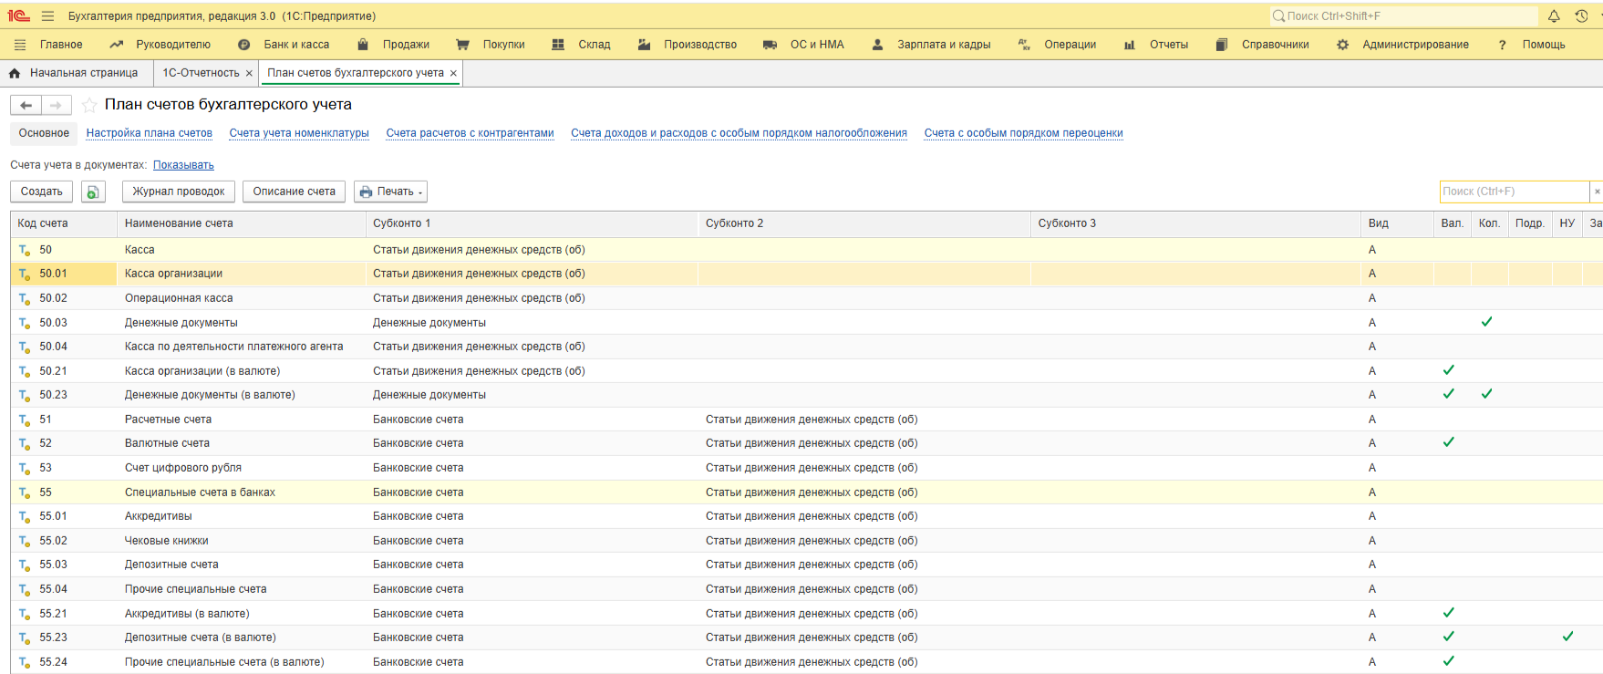The image size is (1603, 674).
Task: Click the Кол. checkmark in row 50.23
Action: point(1486,394)
